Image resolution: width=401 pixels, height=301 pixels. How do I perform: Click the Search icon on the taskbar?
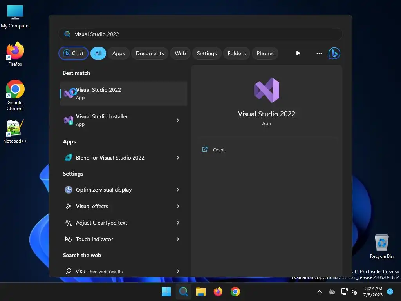tap(183, 292)
